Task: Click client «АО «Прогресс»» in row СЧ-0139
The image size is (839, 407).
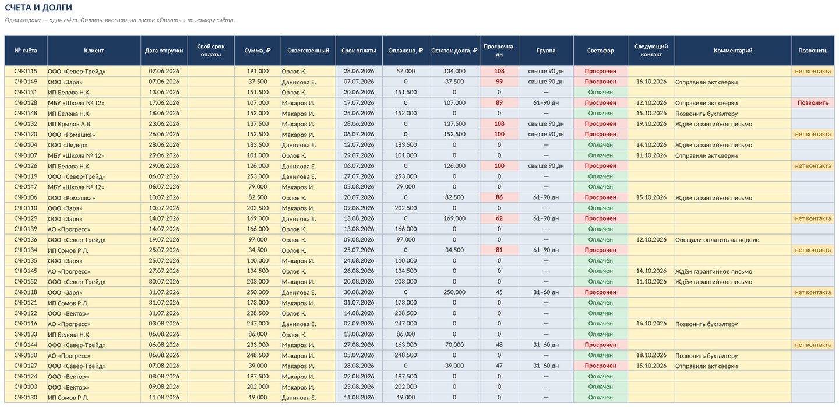Action: tap(69, 229)
